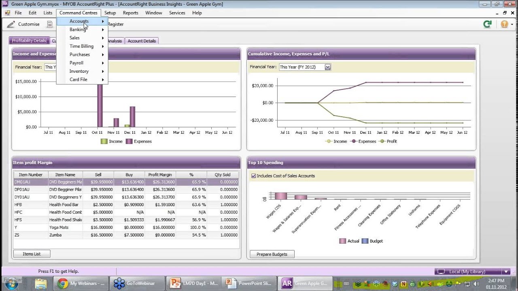Toggle Includes Cost of Sales Accounts checkbox

coord(253,176)
